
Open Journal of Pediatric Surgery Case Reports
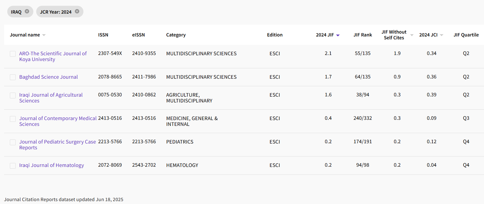[x=57, y=142]
